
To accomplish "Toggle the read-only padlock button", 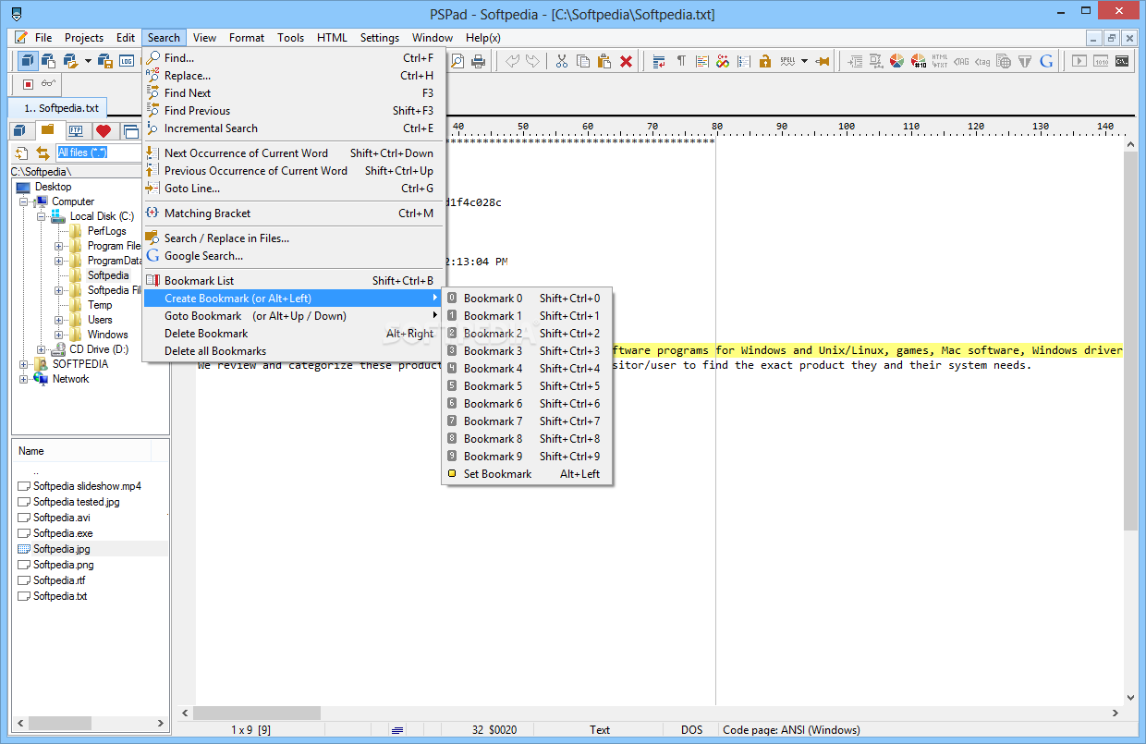I will point(765,61).
